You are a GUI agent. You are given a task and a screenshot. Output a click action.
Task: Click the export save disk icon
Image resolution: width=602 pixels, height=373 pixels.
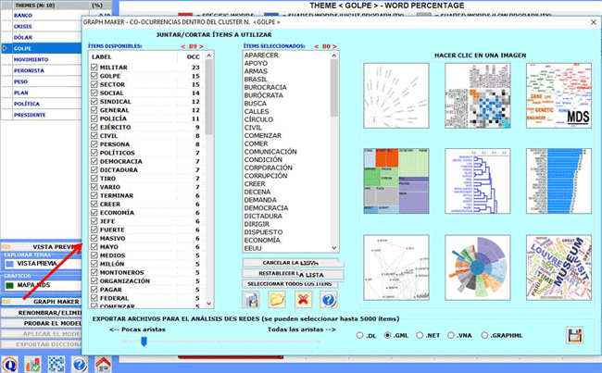click(575, 335)
